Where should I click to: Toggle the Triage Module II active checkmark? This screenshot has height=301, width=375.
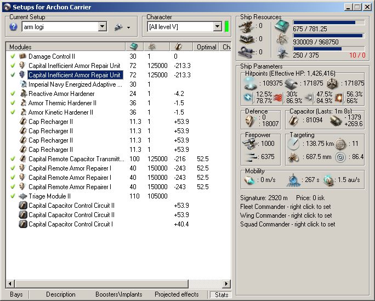[13, 196]
